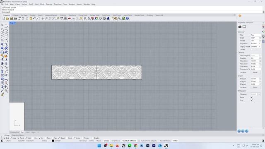This screenshot has height=149, width=265.
Task: Toggle Gumball in status bar
Action: [x=129, y=141]
